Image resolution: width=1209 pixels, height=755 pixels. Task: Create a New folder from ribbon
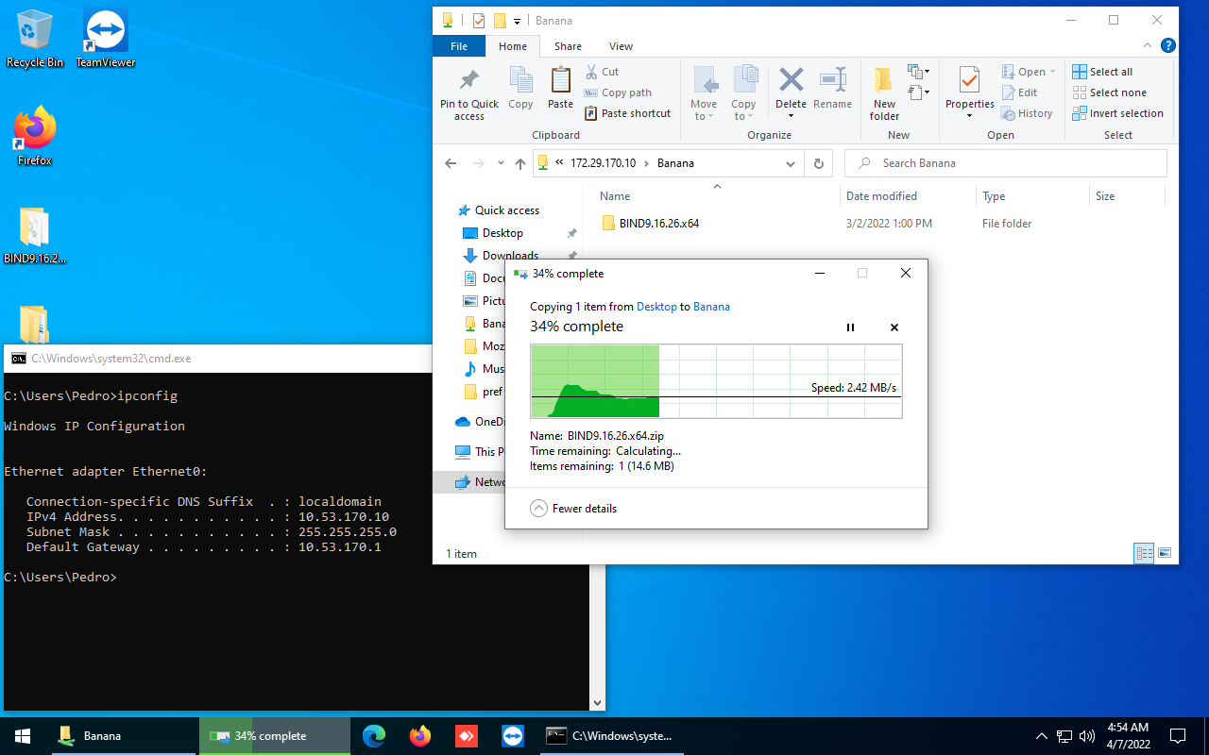coord(884,92)
